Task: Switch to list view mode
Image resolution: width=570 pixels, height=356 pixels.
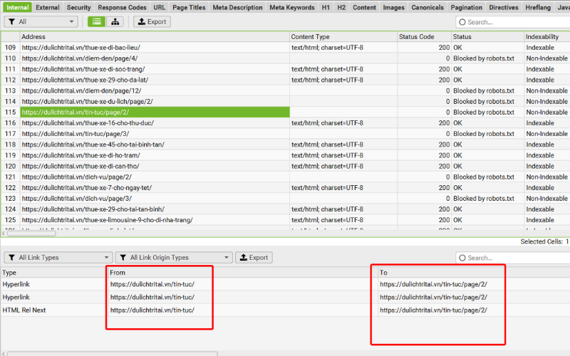Action: coord(97,21)
